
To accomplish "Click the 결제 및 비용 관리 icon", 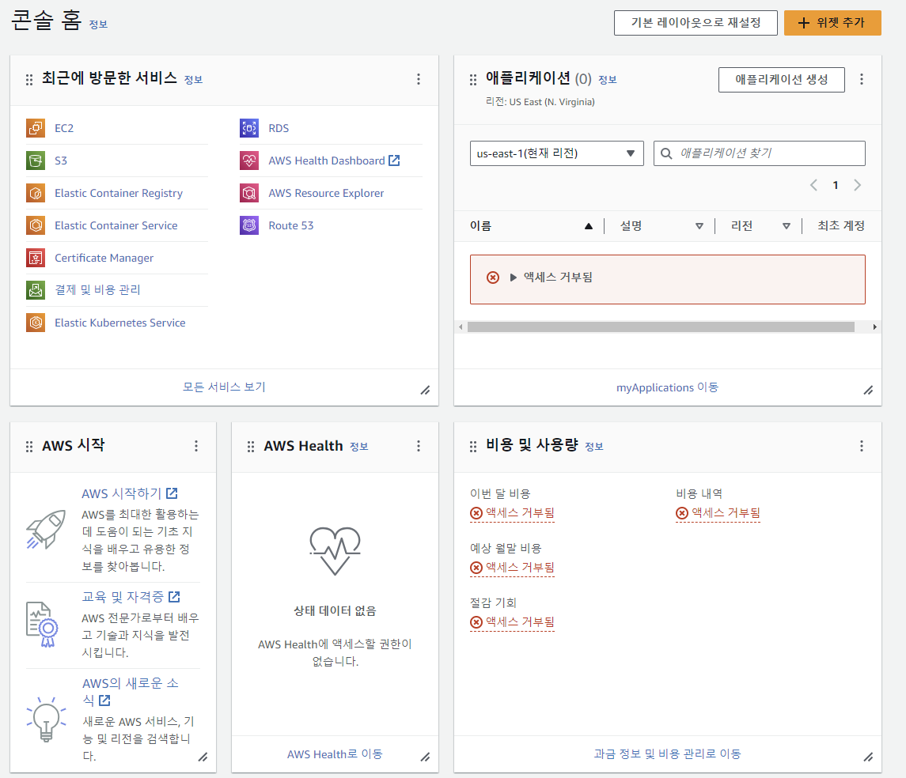I will pos(36,289).
